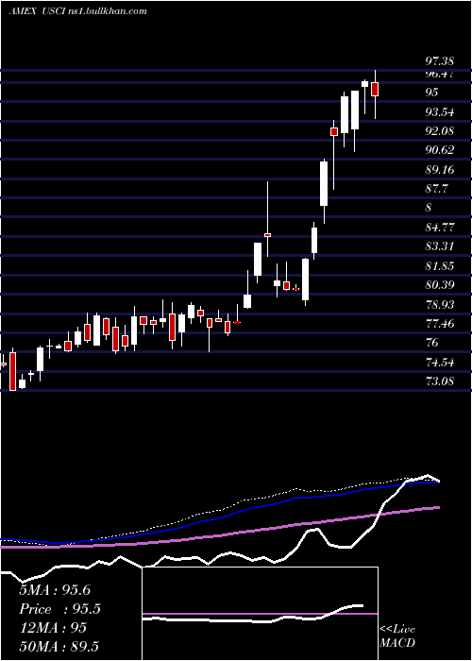
Task: Click the 73.08 price axis label
Action: click(x=439, y=381)
